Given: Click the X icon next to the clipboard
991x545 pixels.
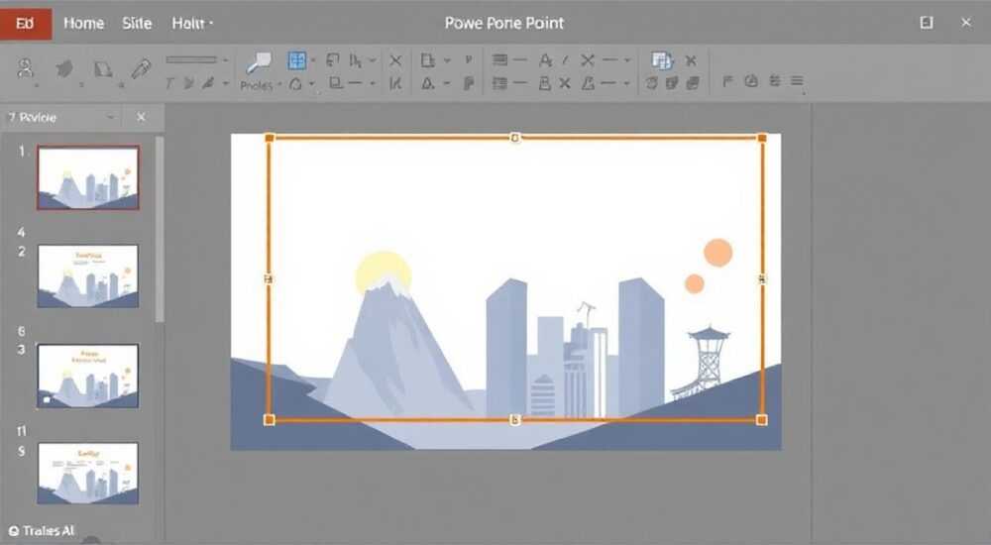Looking at the screenshot, I should pos(691,60).
